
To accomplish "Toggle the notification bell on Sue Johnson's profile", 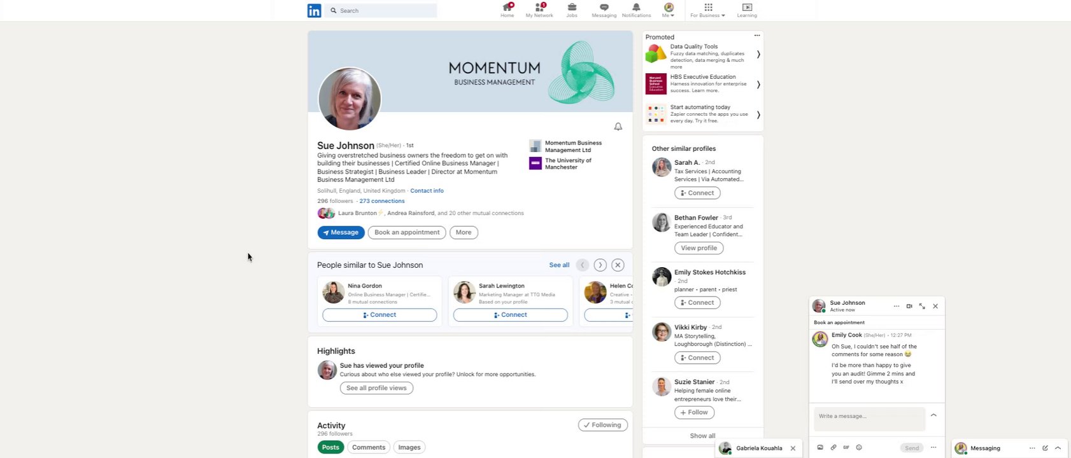I will tap(618, 127).
